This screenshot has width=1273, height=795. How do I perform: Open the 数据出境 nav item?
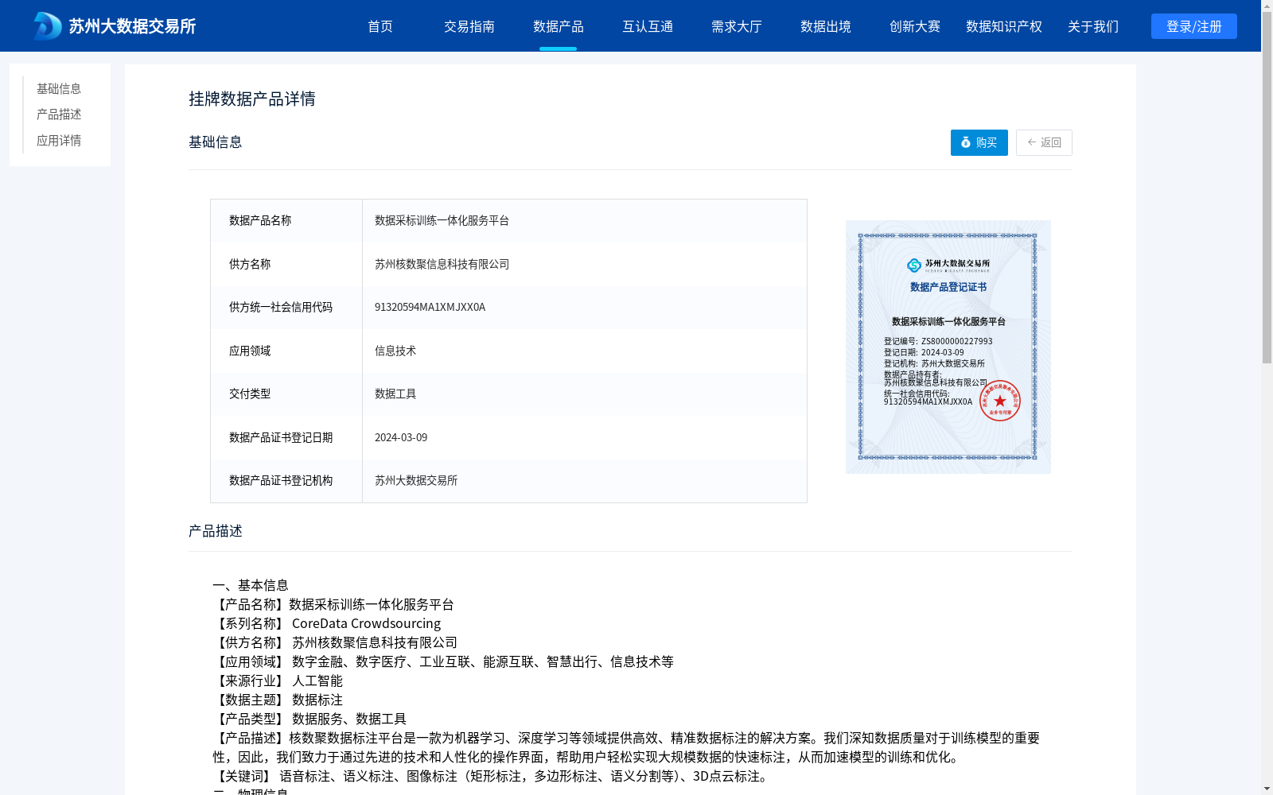[826, 26]
